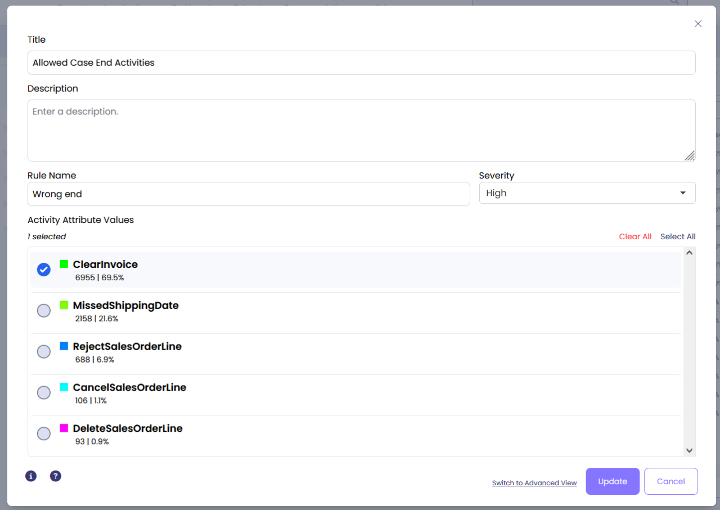Click the help question mark icon
The width and height of the screenshot is (720, 510).
(x=56, y=476)
